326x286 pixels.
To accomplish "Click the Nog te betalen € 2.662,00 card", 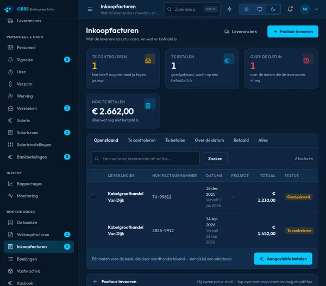I will (123, 111).
